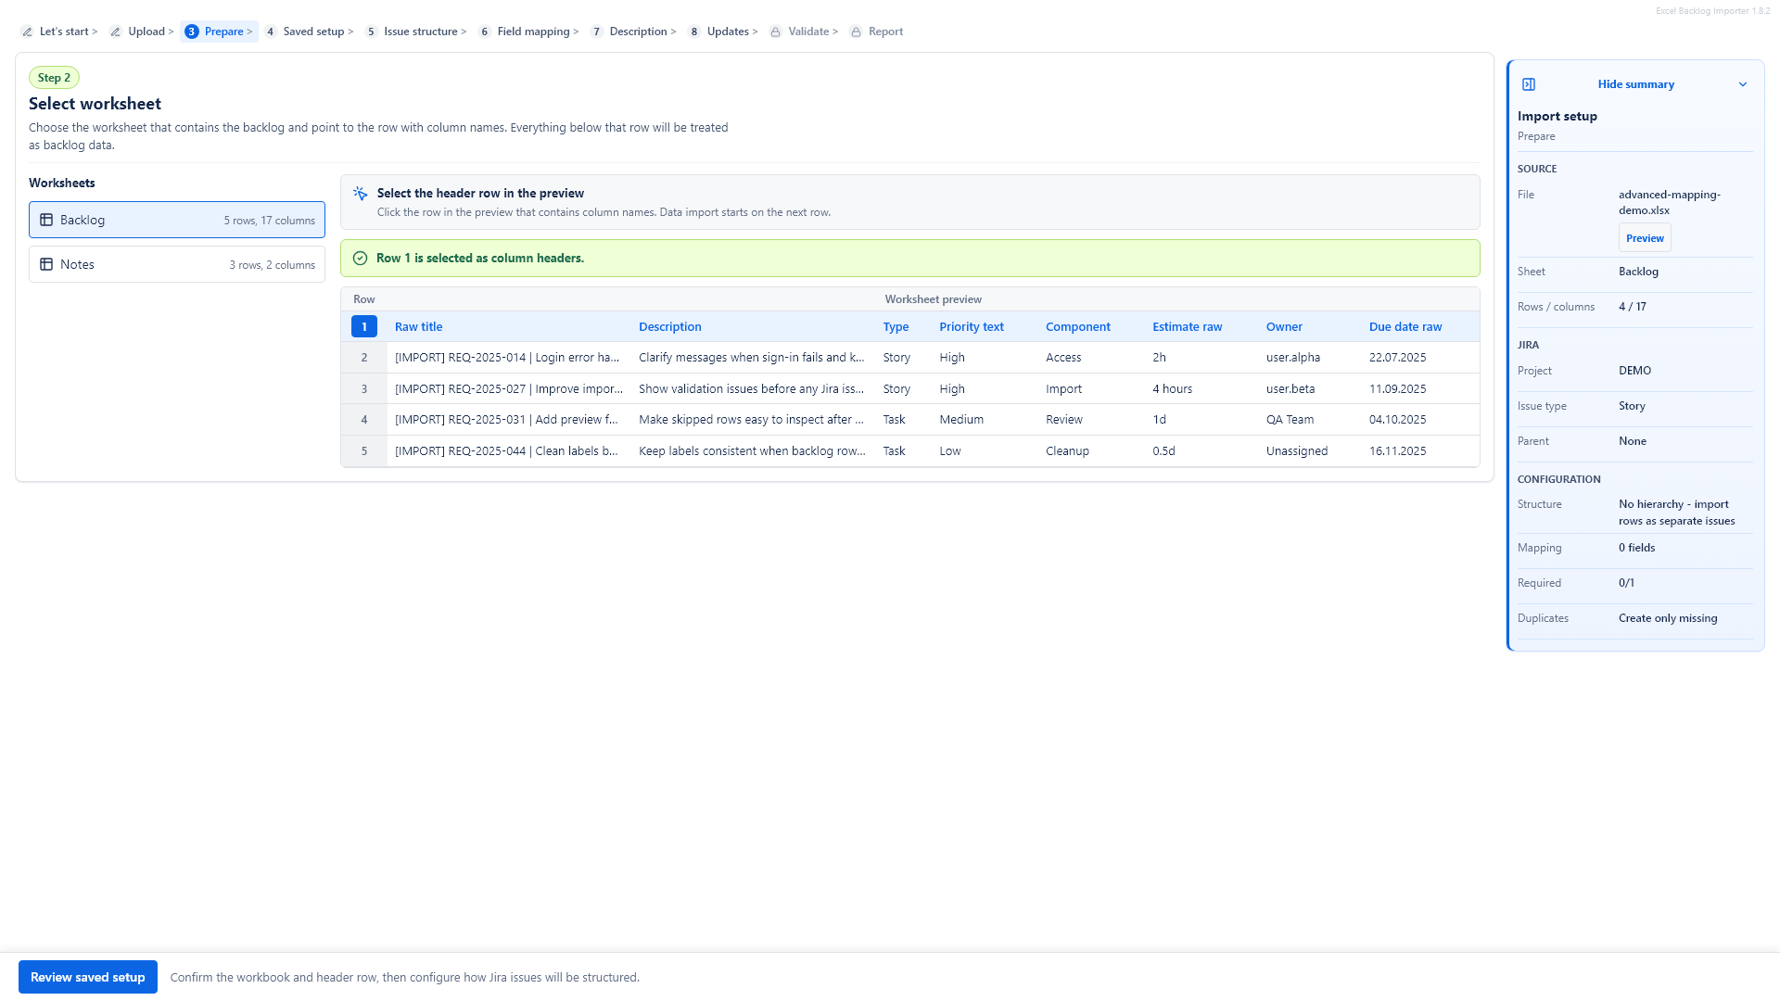Image resolution: width=1780 pixels, height=1001 pixels.
Task: Select the Backlog worksheet
Action: pos(177,220)
